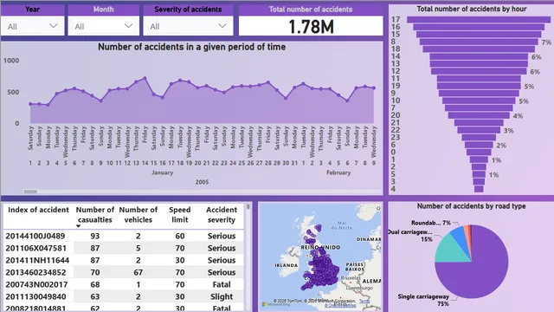Select the hour 17 funnel bar
554x312 pixels.
[x=479, y=20]
